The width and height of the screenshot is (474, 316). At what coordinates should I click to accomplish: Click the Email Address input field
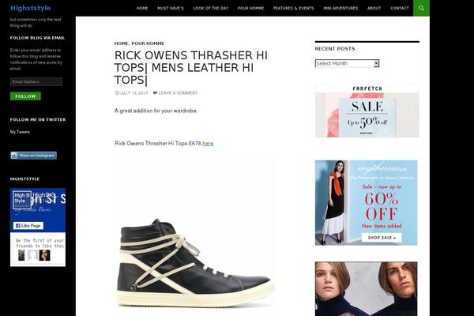click(x=36, y=81)
